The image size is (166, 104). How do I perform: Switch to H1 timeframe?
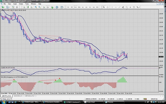click(83, 7)
